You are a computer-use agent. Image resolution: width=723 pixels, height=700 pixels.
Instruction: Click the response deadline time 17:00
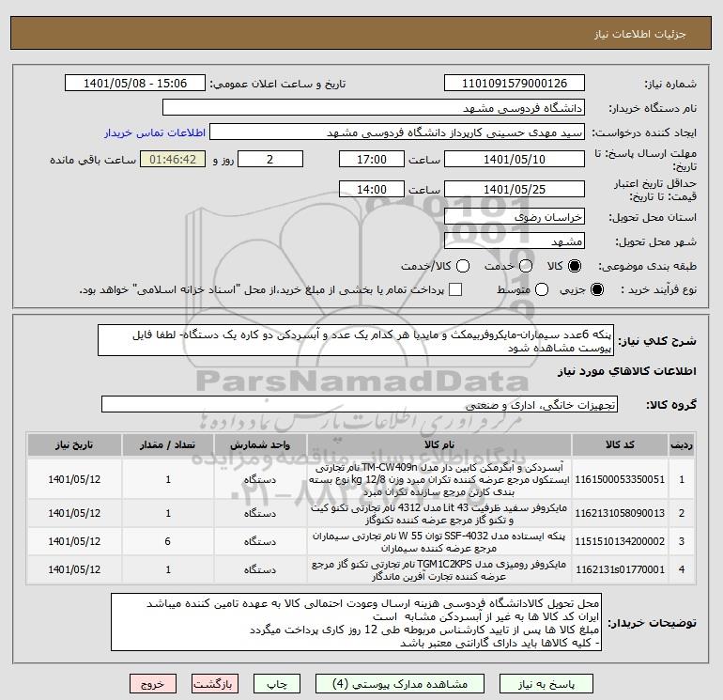[372, 160]
